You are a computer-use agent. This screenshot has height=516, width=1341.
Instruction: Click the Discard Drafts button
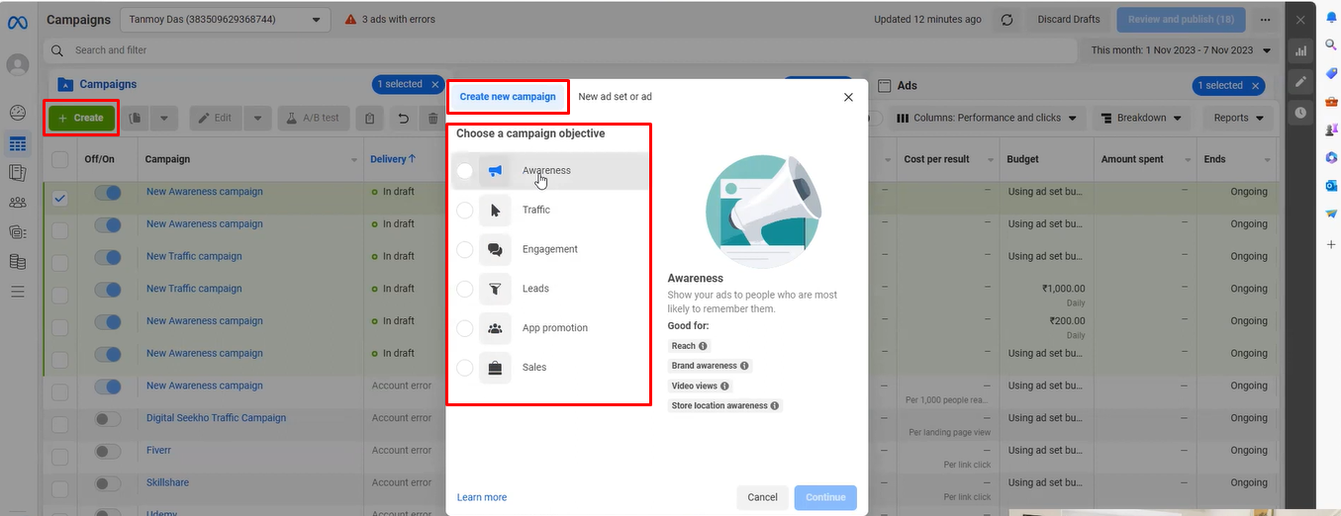tap(1069, 20)
